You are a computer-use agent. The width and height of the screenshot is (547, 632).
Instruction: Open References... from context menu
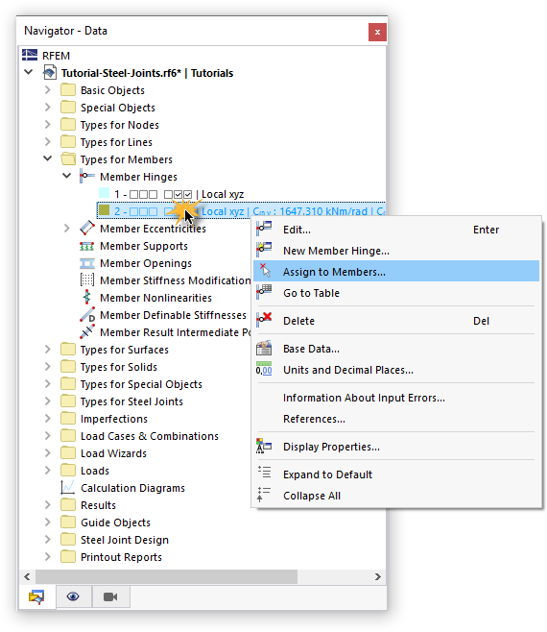[396, 419]
